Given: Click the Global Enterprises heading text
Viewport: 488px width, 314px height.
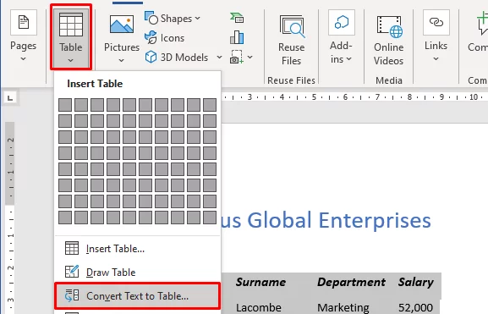Looking at the screenshot, I should tap(339, 221).
